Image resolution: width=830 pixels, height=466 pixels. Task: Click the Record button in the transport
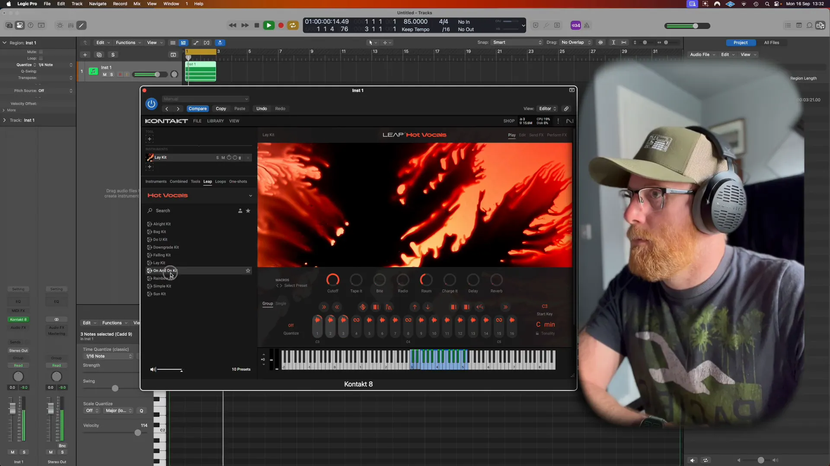point(281,25)
